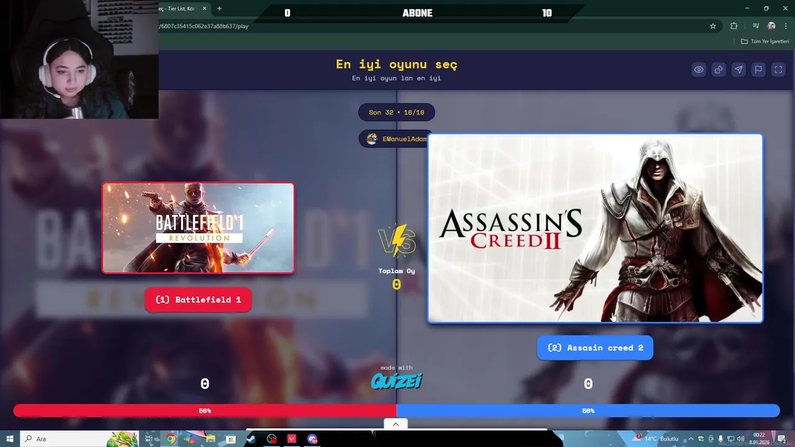Screen dimensions: 795x447
Task: Open Steam from the taskbar
Action: [x=251, y=439]
